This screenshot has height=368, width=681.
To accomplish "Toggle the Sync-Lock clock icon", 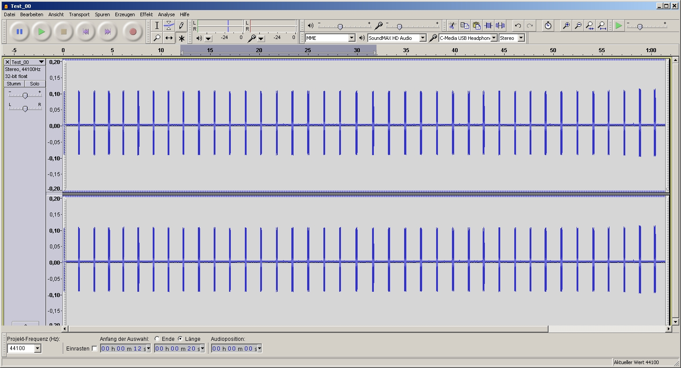I will point(548,25).
